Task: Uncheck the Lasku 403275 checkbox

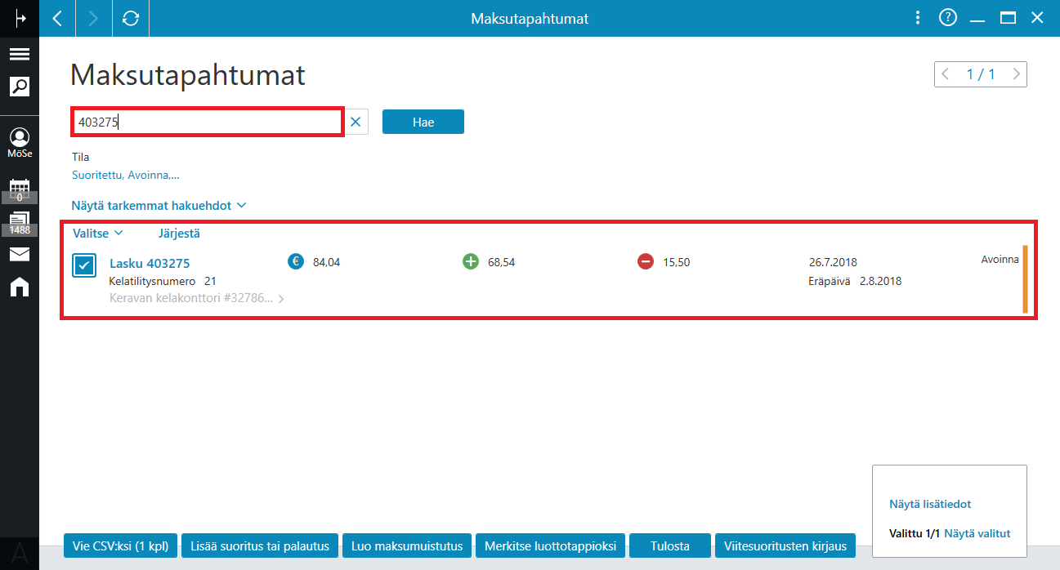Action: [85, 266]
